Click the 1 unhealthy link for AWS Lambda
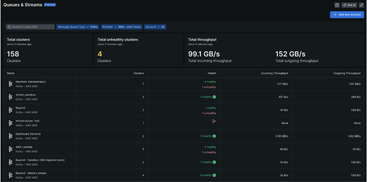 click(208, 152)
